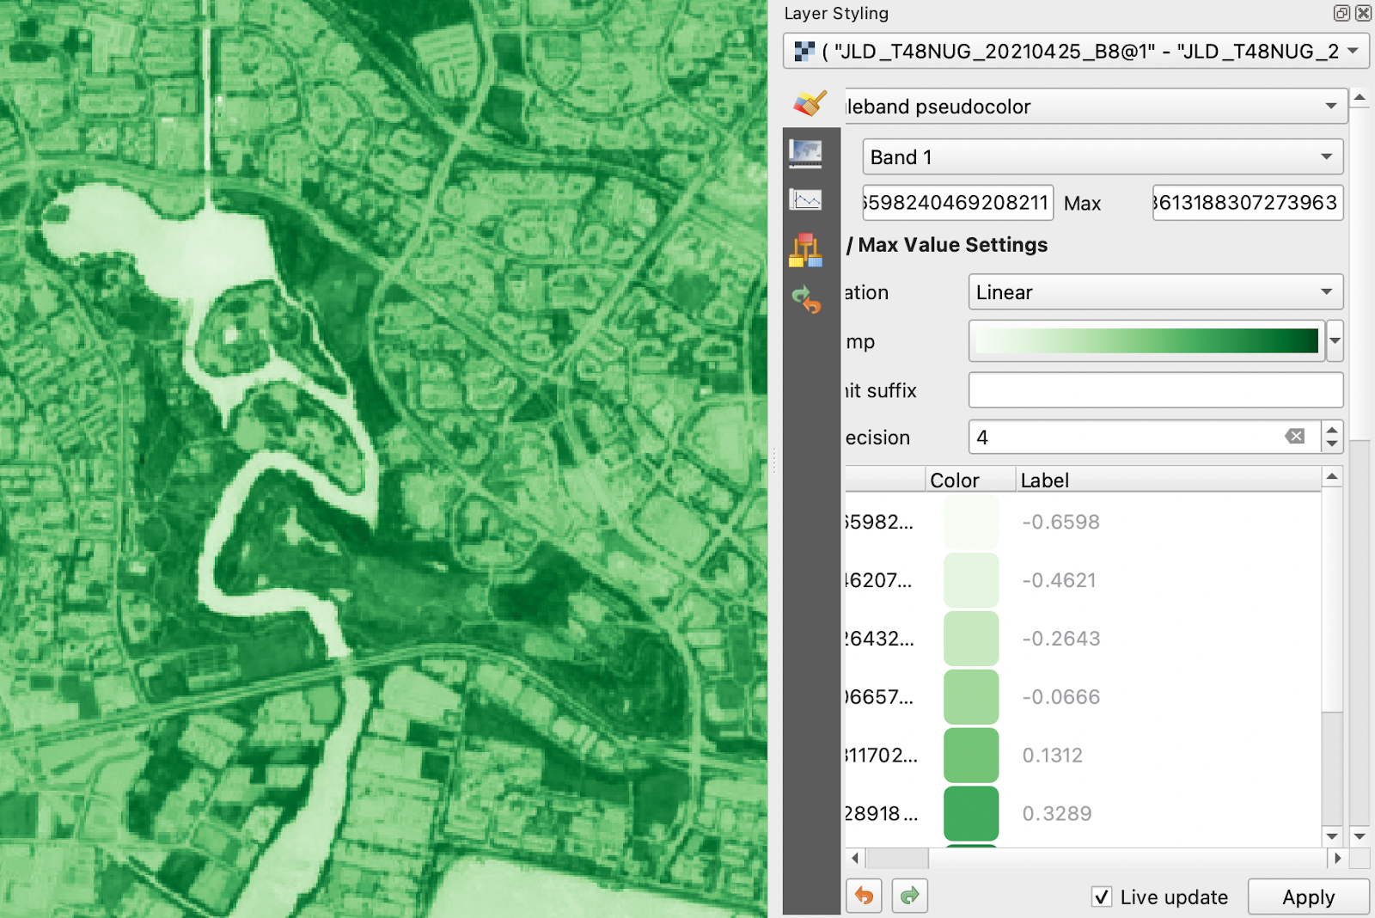
Task: Open the singleband pseudocolor render type dropdown
Action: click(1091, 107)
